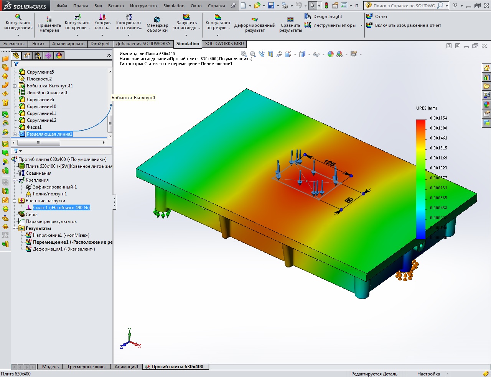Click the Save floppy disk icon
Screen dimensions: 491x377
271,6
